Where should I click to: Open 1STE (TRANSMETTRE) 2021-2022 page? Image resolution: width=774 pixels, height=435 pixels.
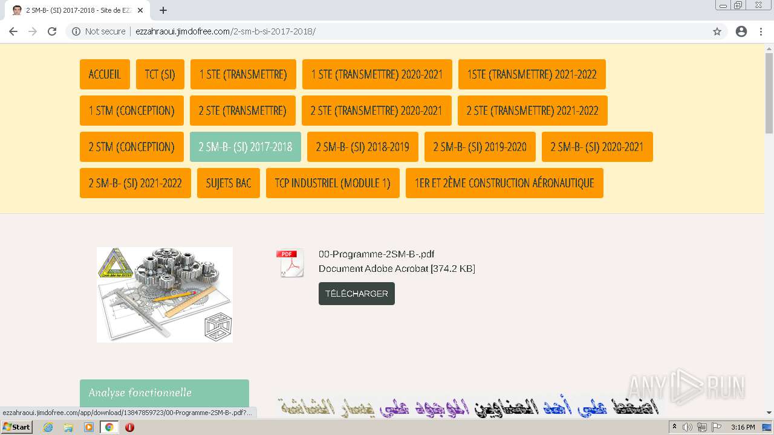532,74
